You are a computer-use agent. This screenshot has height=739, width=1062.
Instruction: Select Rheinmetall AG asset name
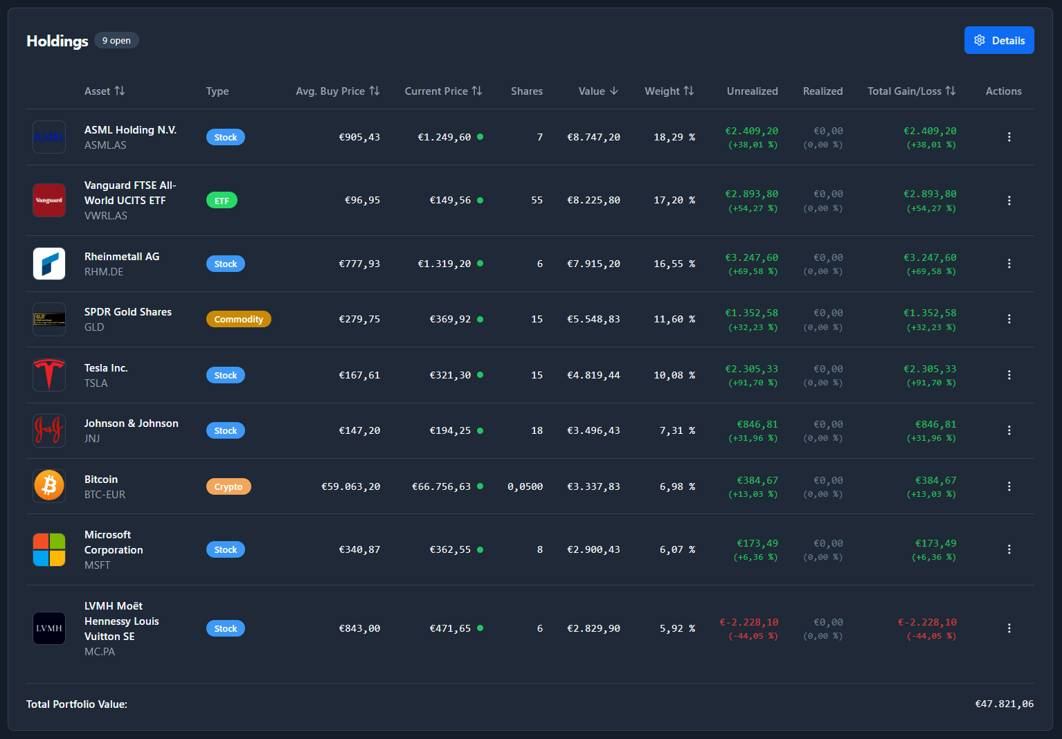[122, 256]
